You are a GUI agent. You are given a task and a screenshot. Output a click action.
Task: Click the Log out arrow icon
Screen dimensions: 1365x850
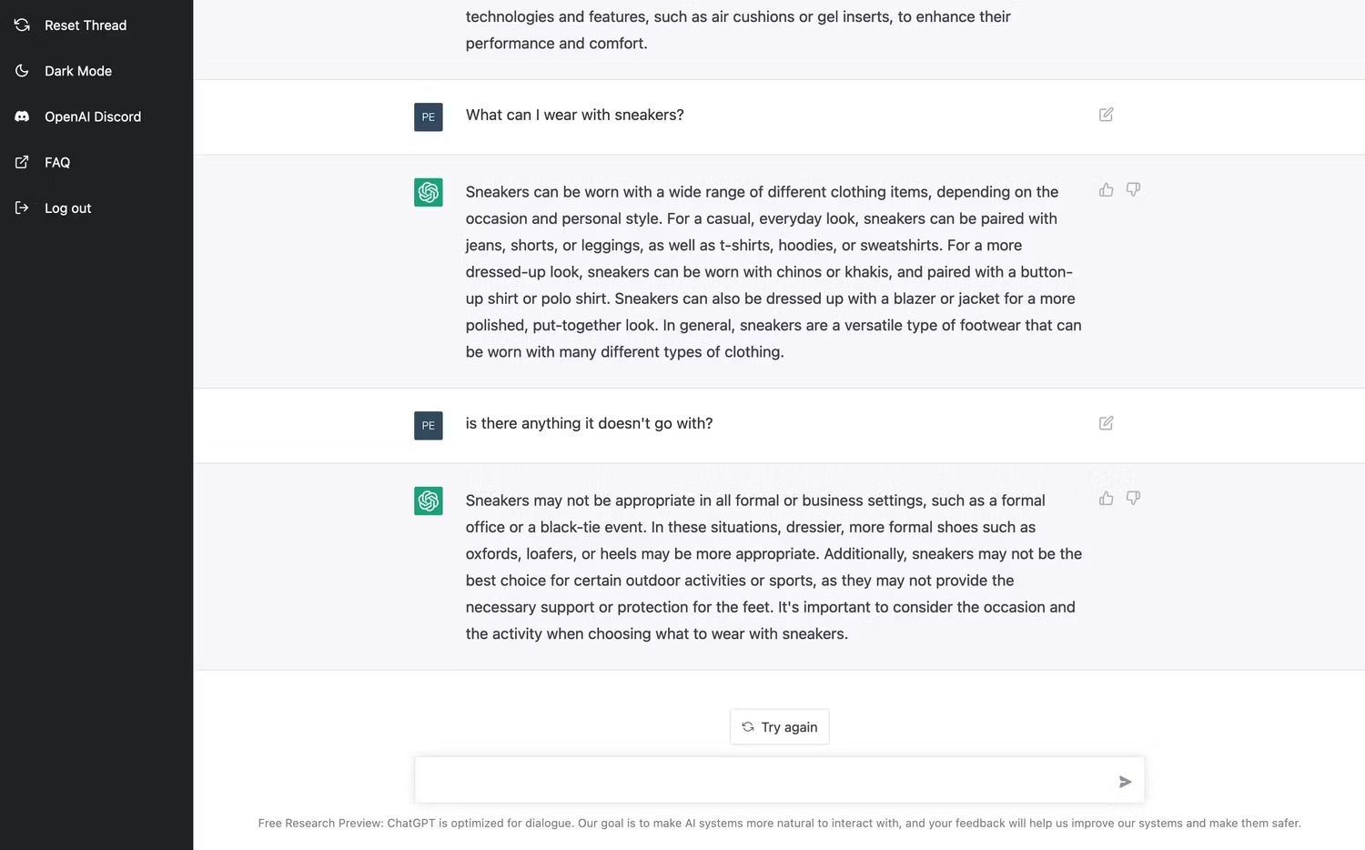click(22, 207)
